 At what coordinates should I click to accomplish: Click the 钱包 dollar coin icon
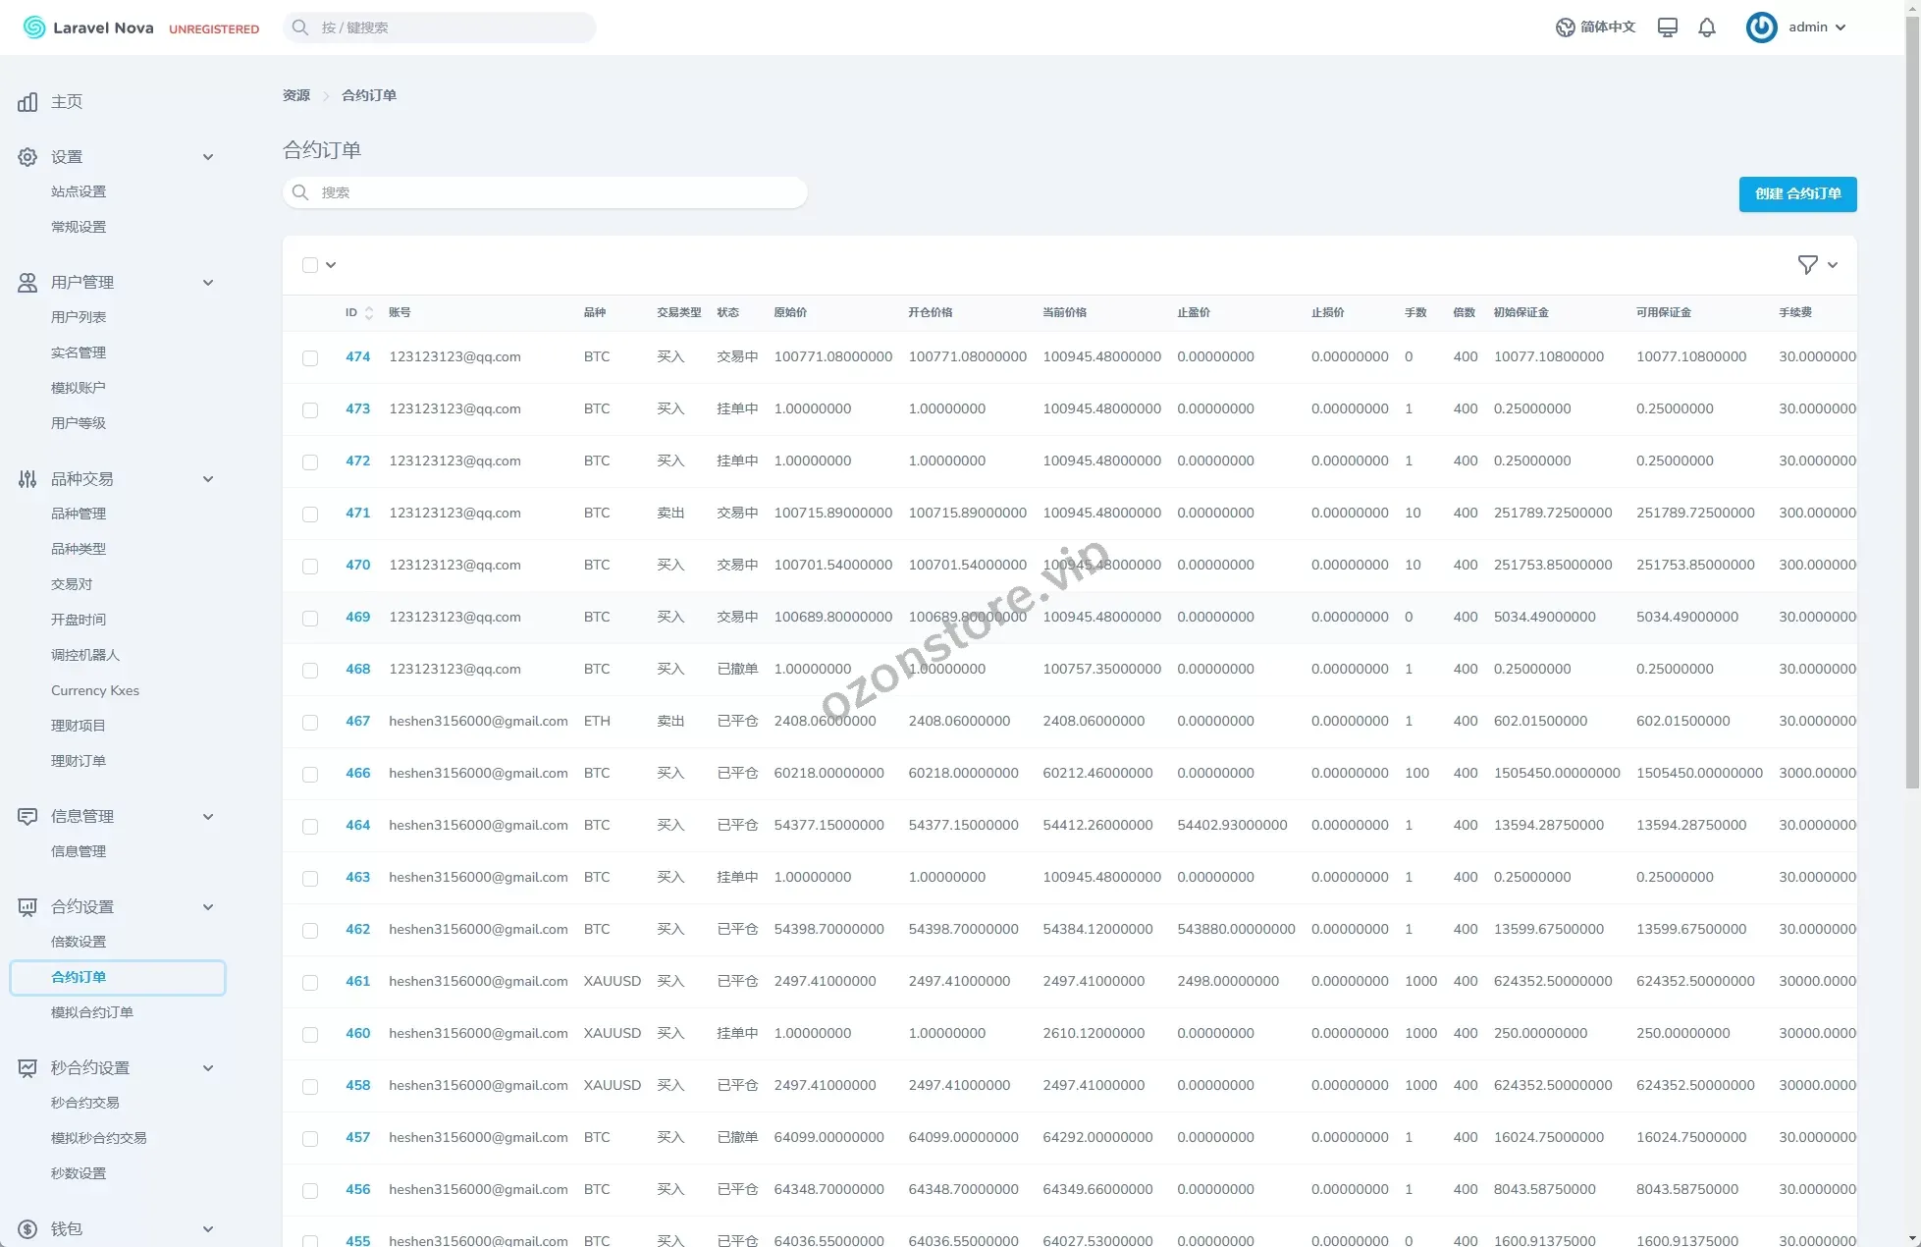click(27, 1229)
